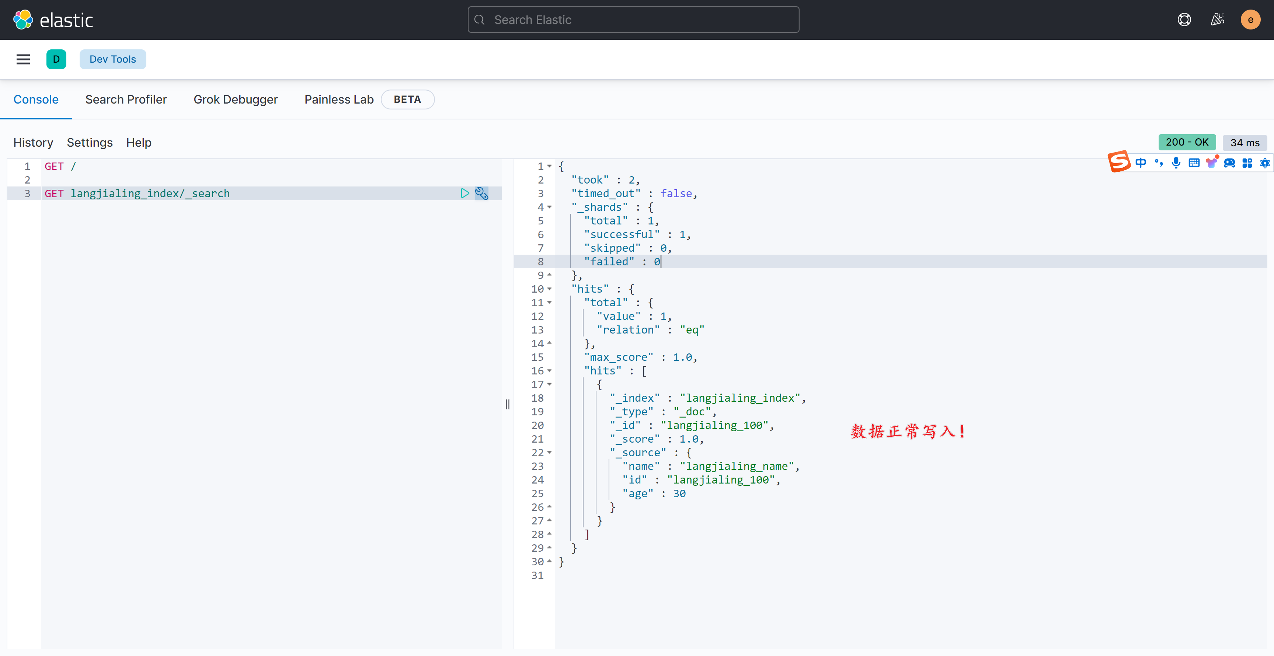Image resolution: width=1274 pixels, height=656 pixels.
Task: Click the GET / request line
Action: 60,166
